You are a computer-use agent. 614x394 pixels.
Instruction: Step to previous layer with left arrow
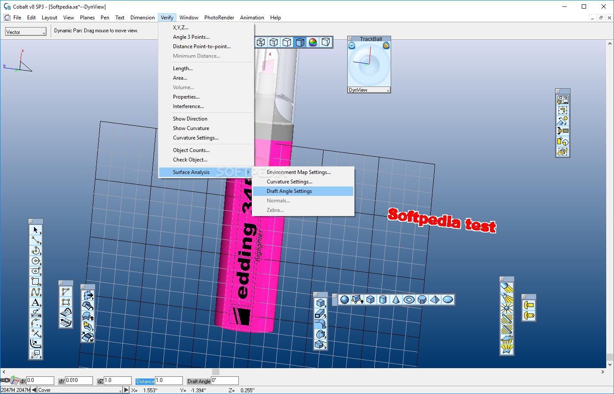point(34,390)
